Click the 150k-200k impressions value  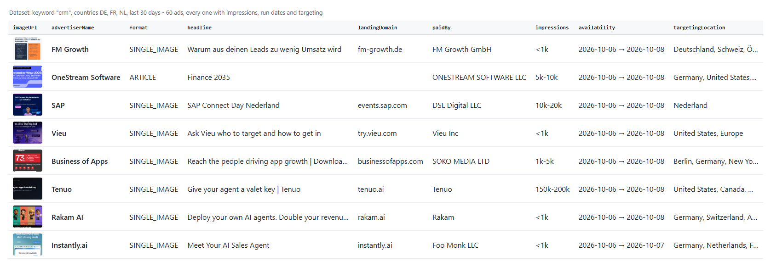click(552, 189)
